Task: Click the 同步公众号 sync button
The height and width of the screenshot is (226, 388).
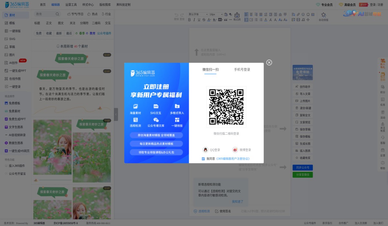Action: click(302, 168)
